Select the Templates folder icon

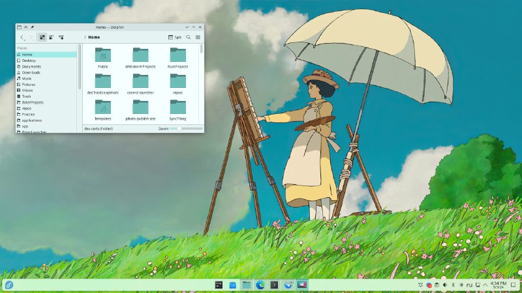point(103,107)
